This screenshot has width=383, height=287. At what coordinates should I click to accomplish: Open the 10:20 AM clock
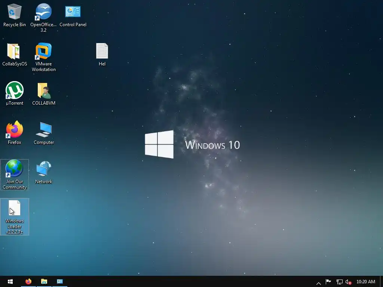click(x=366, y=282)
